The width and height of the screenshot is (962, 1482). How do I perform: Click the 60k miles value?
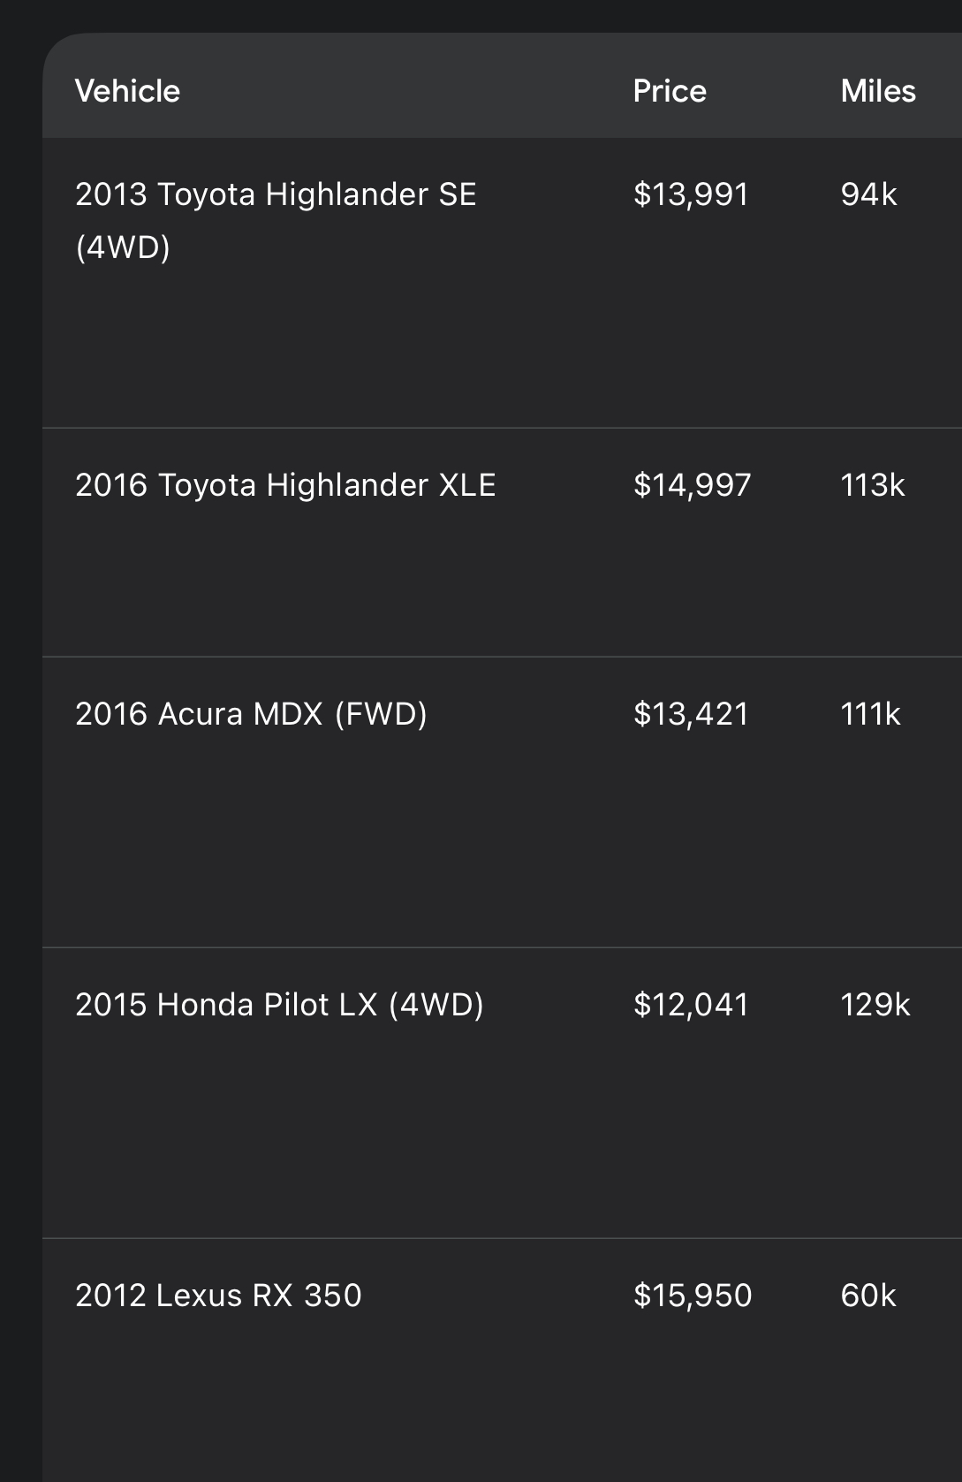868,1296
